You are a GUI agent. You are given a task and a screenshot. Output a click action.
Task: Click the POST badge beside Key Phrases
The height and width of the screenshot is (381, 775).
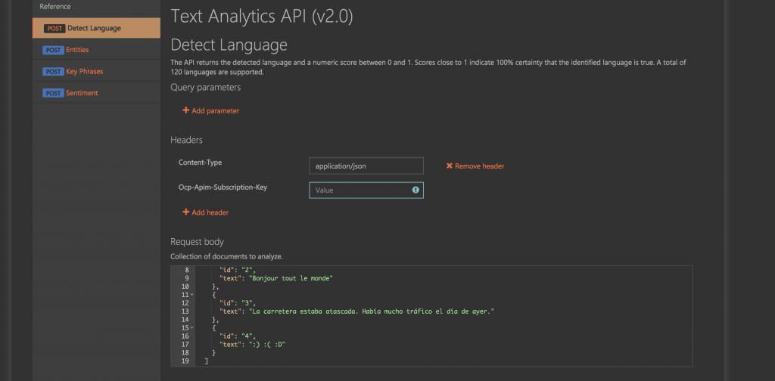click(53, 71)
